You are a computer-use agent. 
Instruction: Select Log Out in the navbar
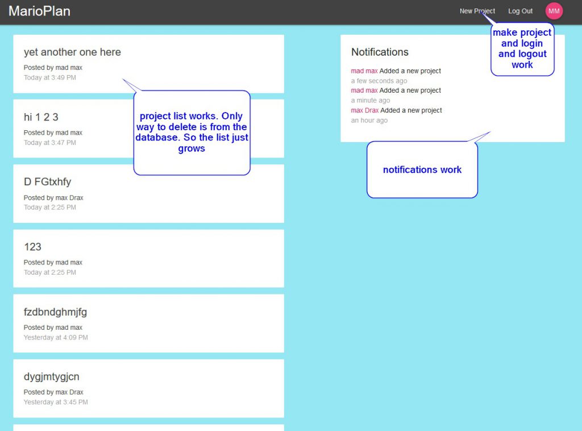(x=520, y=11)
